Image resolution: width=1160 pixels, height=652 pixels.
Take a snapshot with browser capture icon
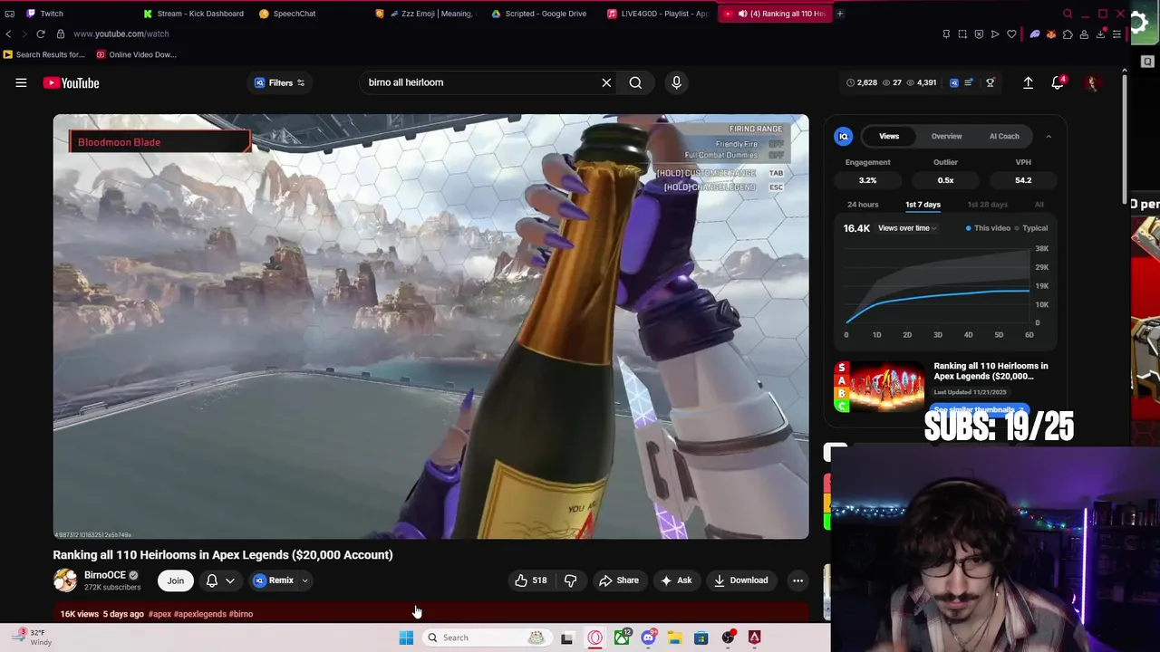pyautogui.click(x=962, y=34)
